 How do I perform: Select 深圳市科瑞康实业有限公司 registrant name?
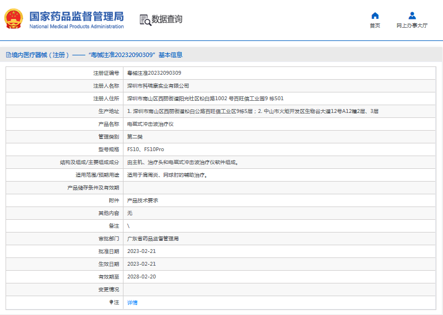point(158,86)
